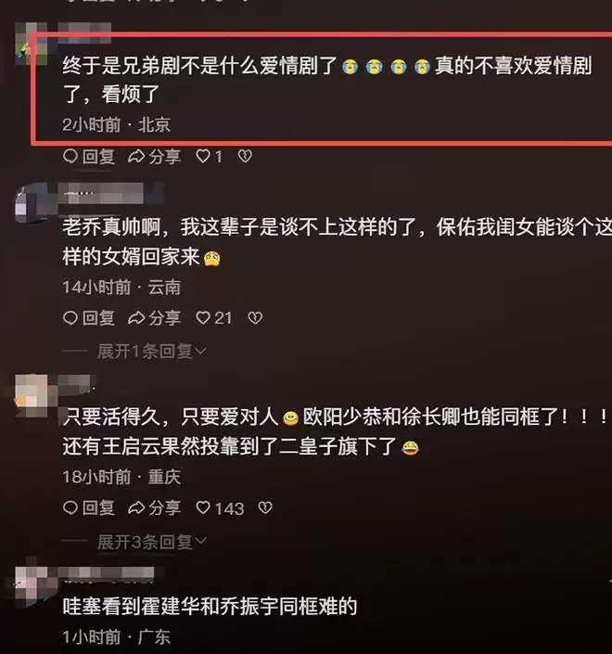The height and width of the screenshot is (654, 612).
Task: Share the Yunnan comment
Action: (154, 318)
